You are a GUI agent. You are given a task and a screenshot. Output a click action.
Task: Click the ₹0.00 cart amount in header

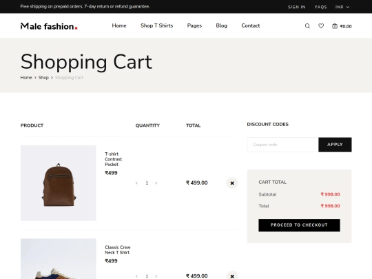346,26
